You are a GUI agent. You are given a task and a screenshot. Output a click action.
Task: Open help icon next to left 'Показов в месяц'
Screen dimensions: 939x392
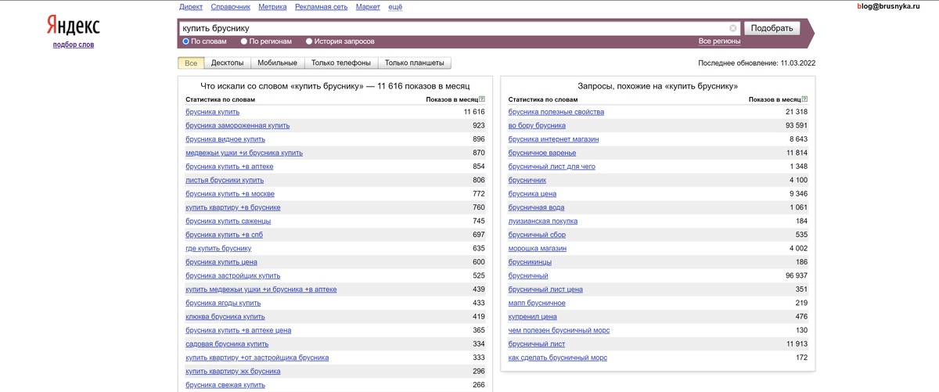[x=482, y=99]
